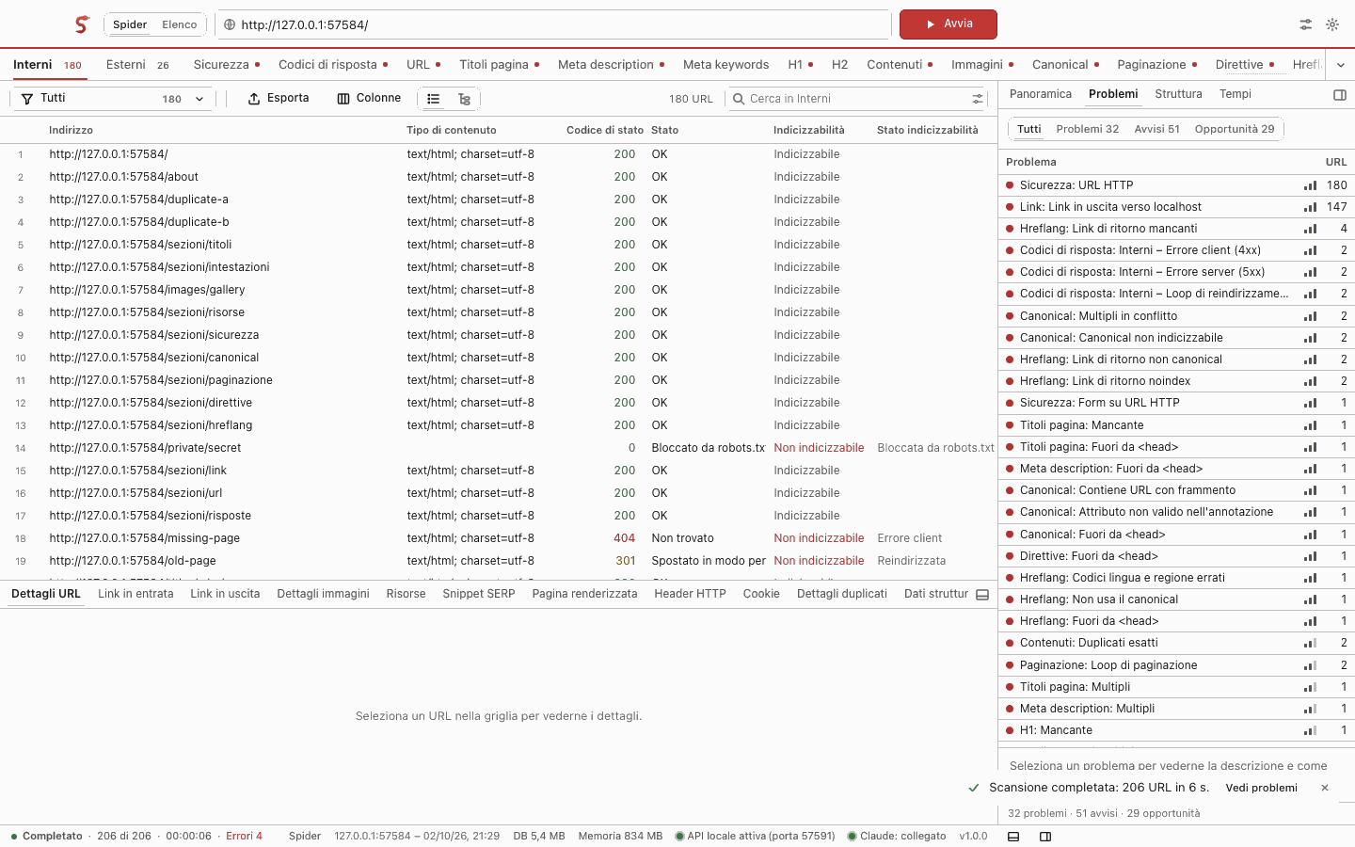
Task: Open the Colonne column chooser
Action: click(369, 99)
